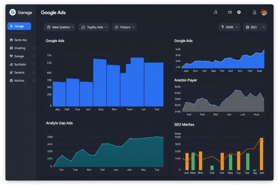Expand the Surntate menu arrow
This screenshot has width=279, height=185.
34,64
